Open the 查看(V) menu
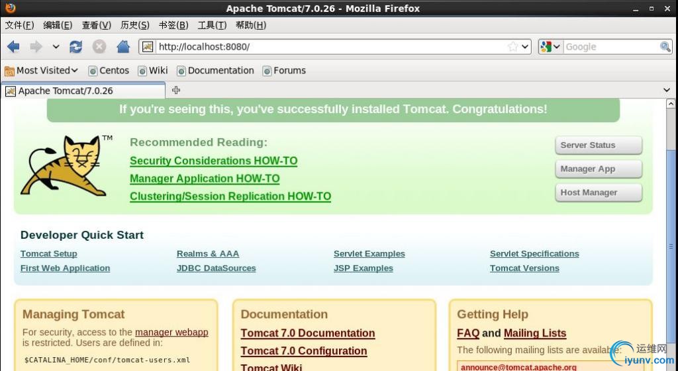The image size is (678, 371). tap(97, 25)
